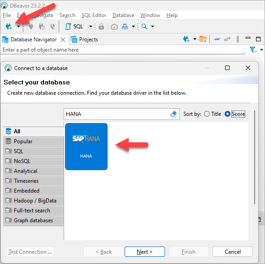Toggle link with editor arrows icon
The height and width of the screenshot is (264, 265).
227,39
